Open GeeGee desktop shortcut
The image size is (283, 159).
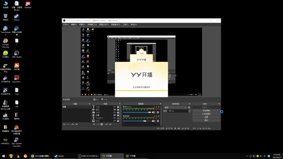pos(28,5)
